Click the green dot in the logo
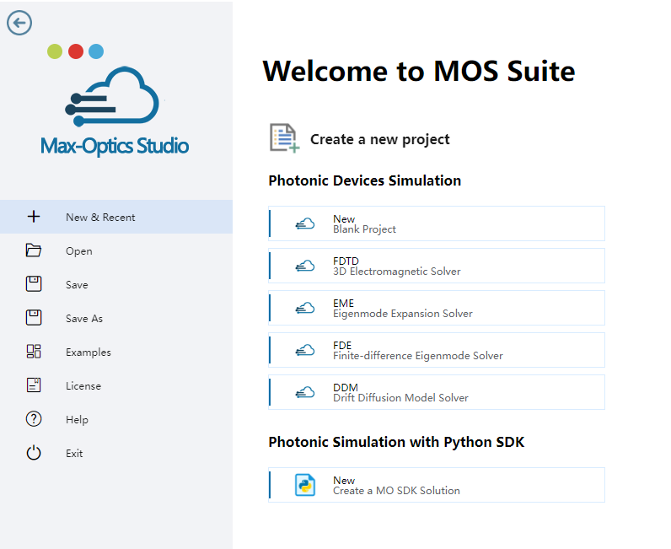 [55, 51]
